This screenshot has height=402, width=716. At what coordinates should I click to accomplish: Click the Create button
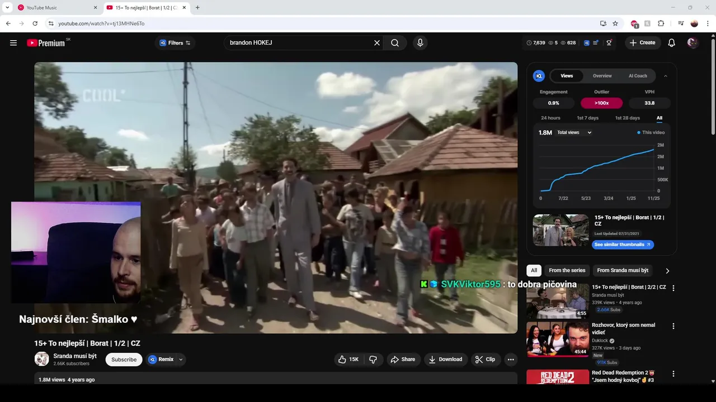point(642,43)
